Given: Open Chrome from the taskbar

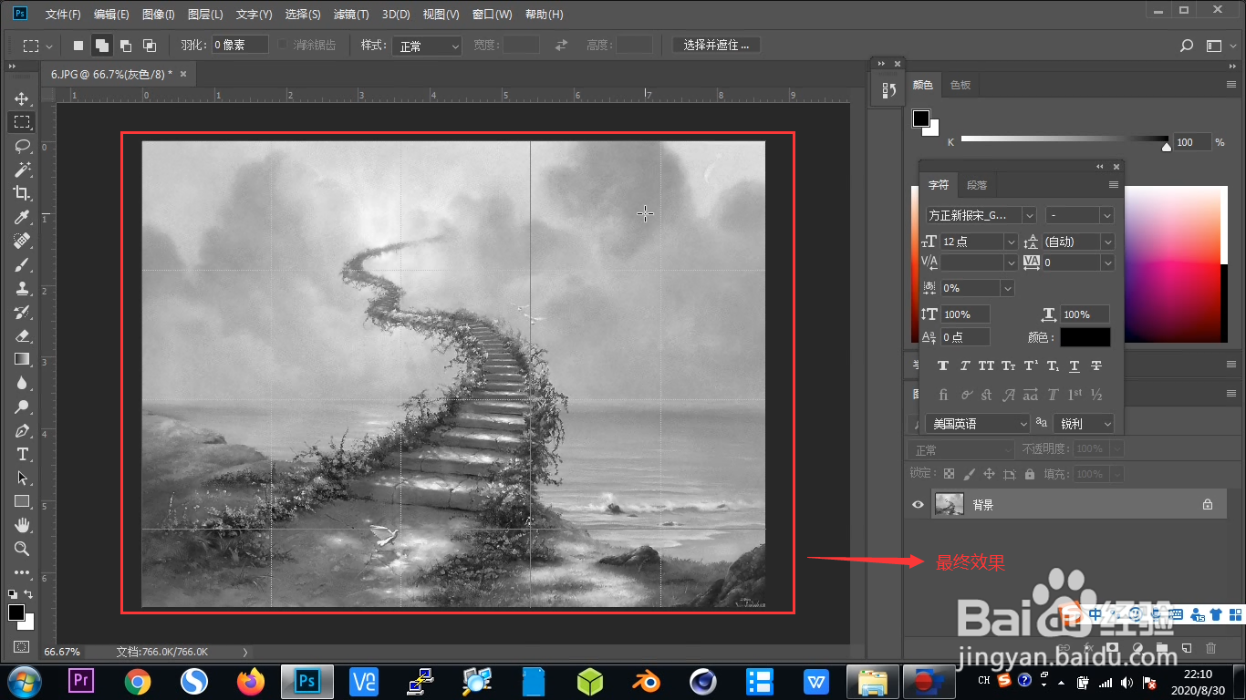Looking at the screenshot, I should pos(138,681).
